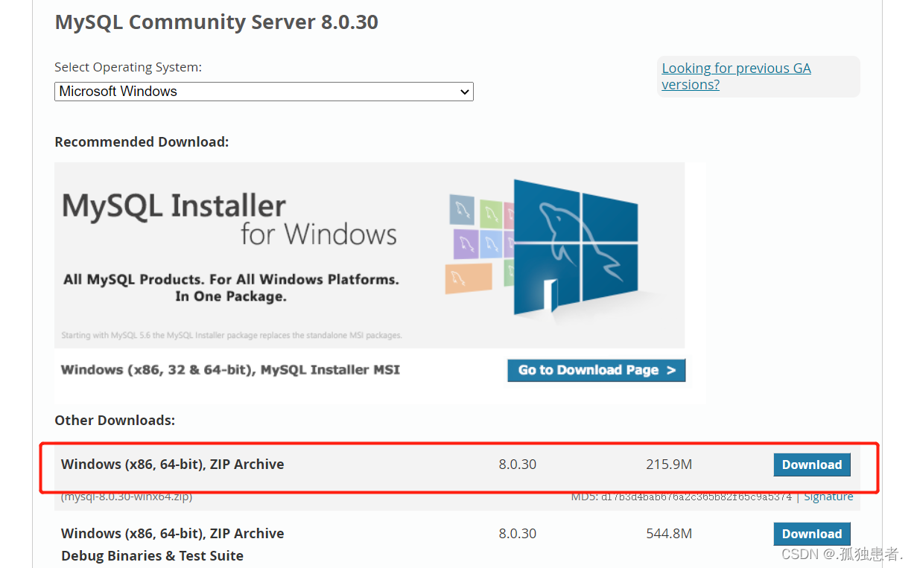
Task: Click the Windows logo in the installer banner
Action: coord(575,246)
